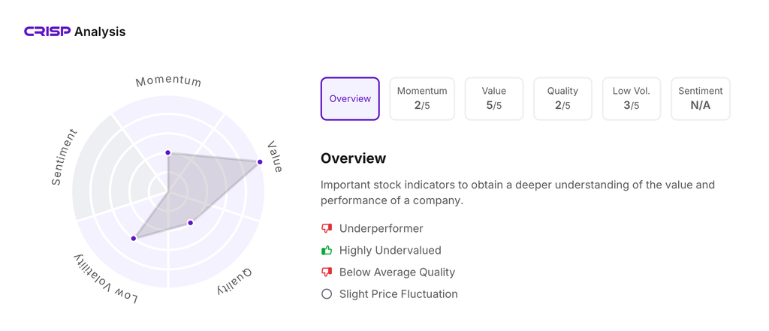Select the Overview tab
Viewport: 769px width, 331px height.
tap(350, 98)
